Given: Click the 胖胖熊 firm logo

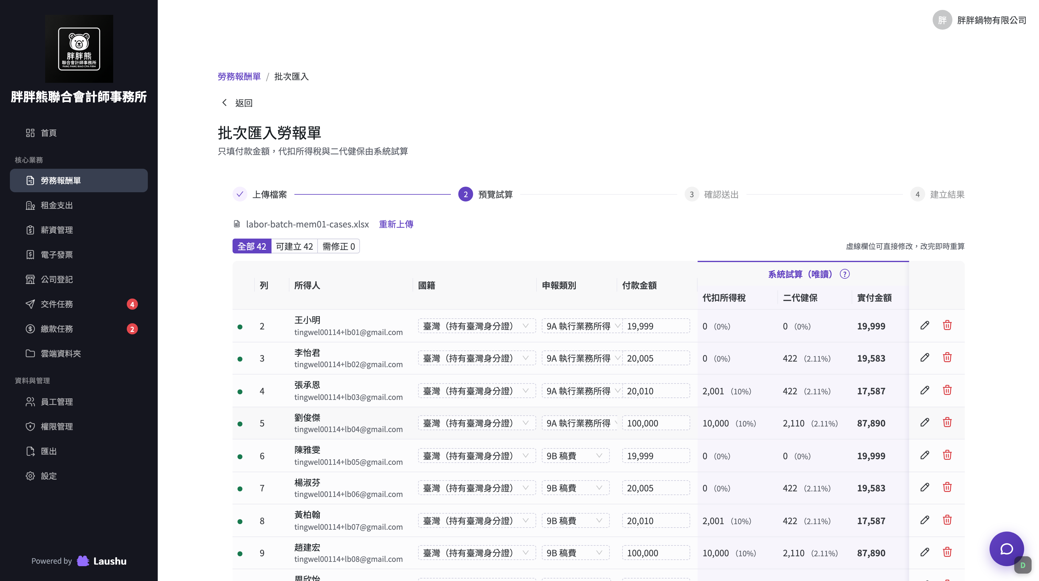Looking at the screenshot, I should 79,49.
